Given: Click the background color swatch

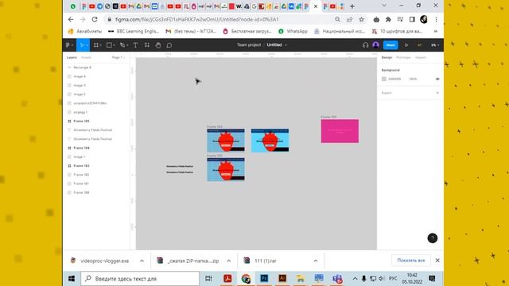Looking at the screenshot, I should [384, 79].
